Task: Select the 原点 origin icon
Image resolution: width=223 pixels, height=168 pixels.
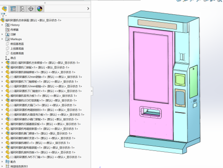Action: (x=7, y=58)
